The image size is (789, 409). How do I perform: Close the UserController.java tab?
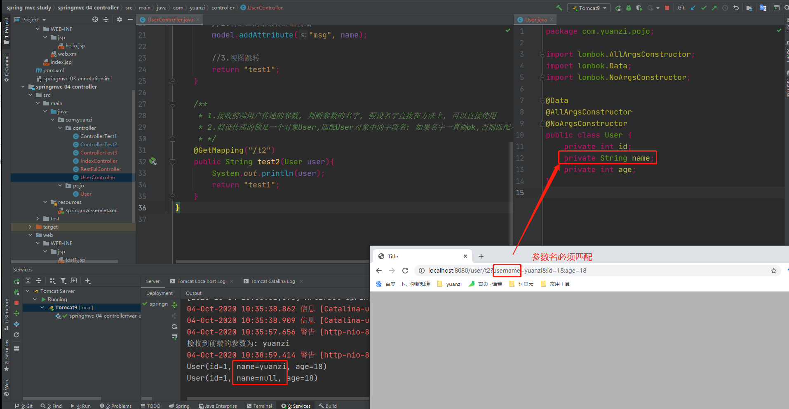(x=198, y=19)
